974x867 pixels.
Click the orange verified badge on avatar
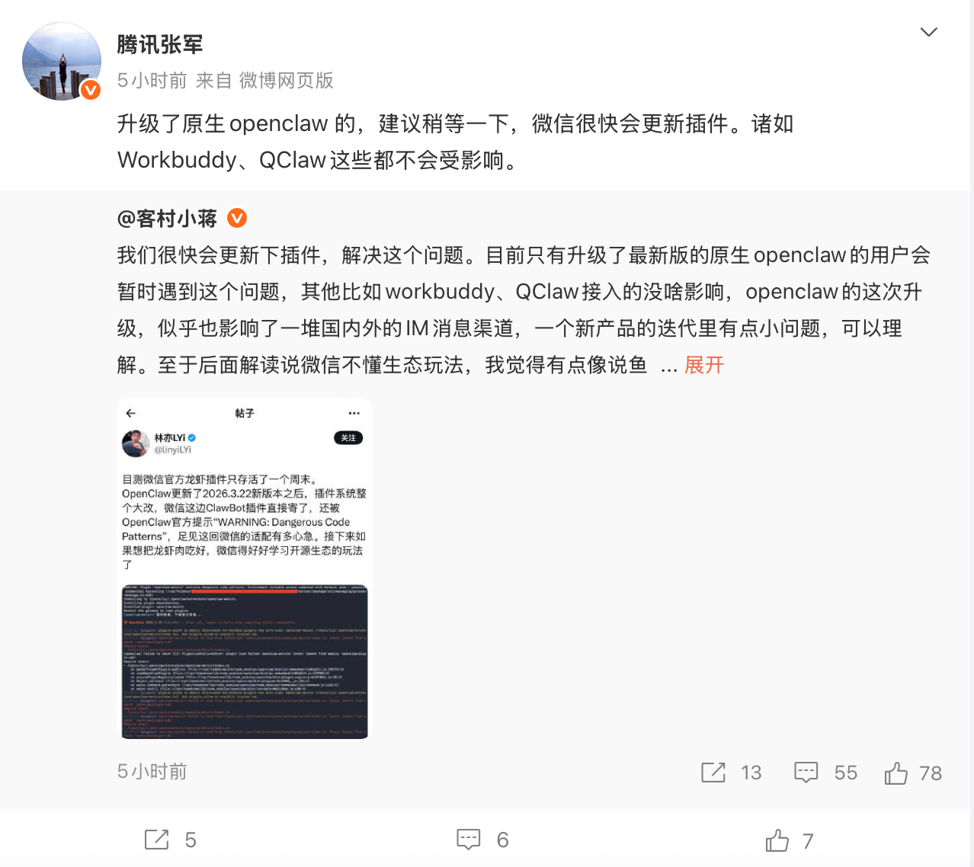91,90
